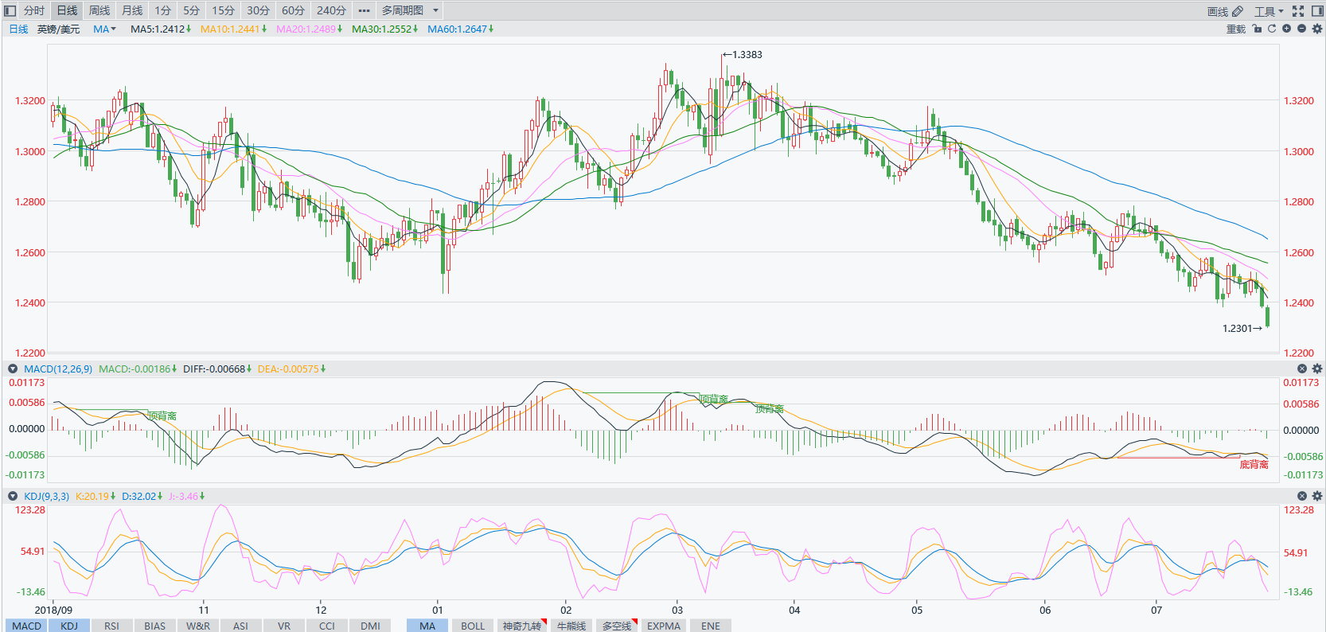Select the EXPMA overlay
This screenshot has width=1326, height=632.
(664, 626)
